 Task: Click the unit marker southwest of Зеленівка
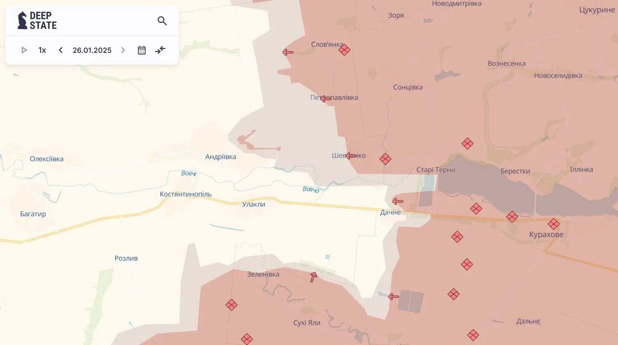(231, 305)
